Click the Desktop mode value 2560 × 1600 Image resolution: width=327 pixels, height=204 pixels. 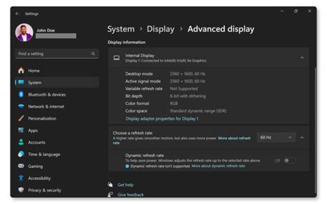(188, 74)
